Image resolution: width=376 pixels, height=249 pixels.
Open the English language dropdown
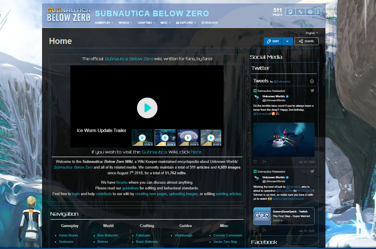click(x=312, y=33)
